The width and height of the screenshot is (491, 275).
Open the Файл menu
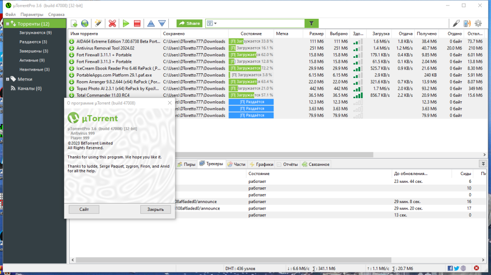pos(11,14)
